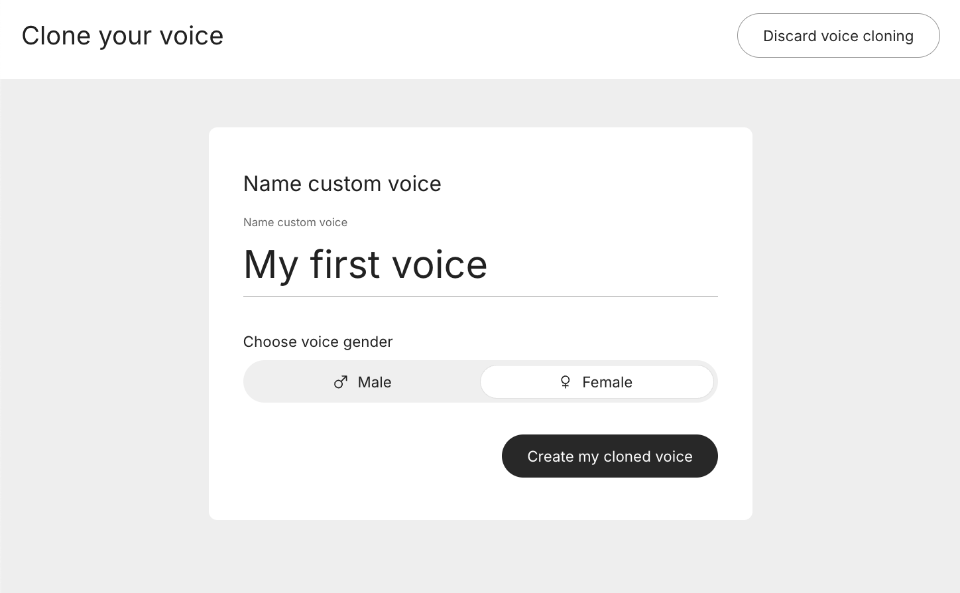This screenshot has height=593, width=960.
Task: Click the word "Create" on the dark button
Action: point(550,456)
